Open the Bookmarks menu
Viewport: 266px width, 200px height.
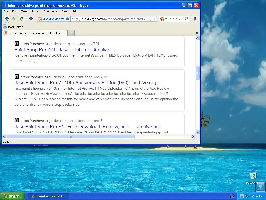point(51,11)
